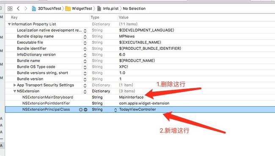Open key stepper for Bundle version row
This screenshot has width=275, height=156.
coord(85,80)
